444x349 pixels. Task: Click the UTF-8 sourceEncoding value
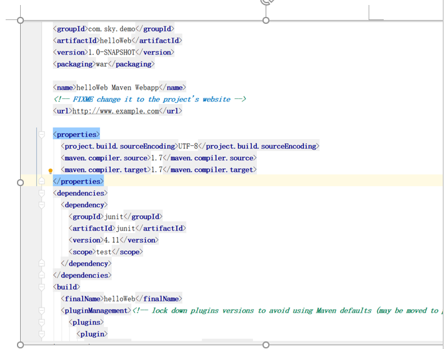click(188, 146)
